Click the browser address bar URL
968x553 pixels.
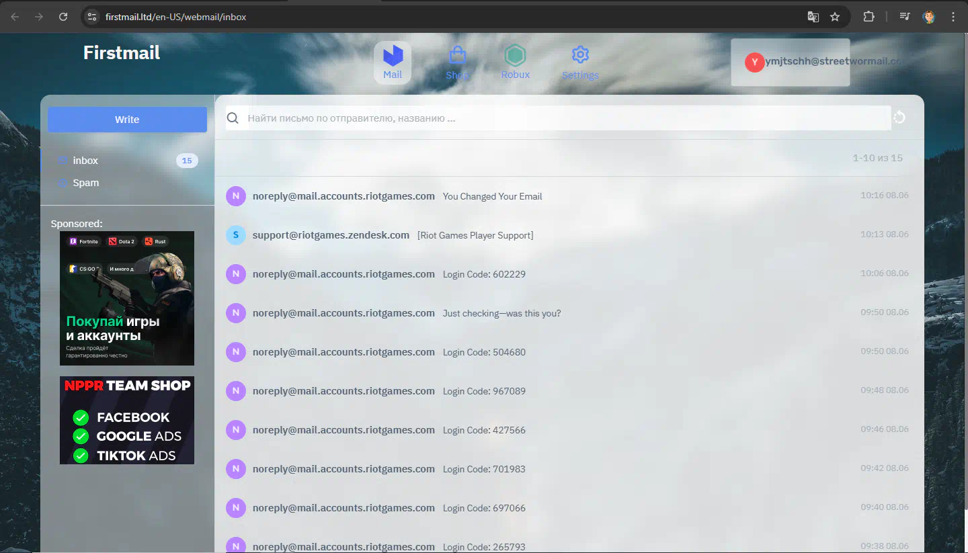(176, 17)
